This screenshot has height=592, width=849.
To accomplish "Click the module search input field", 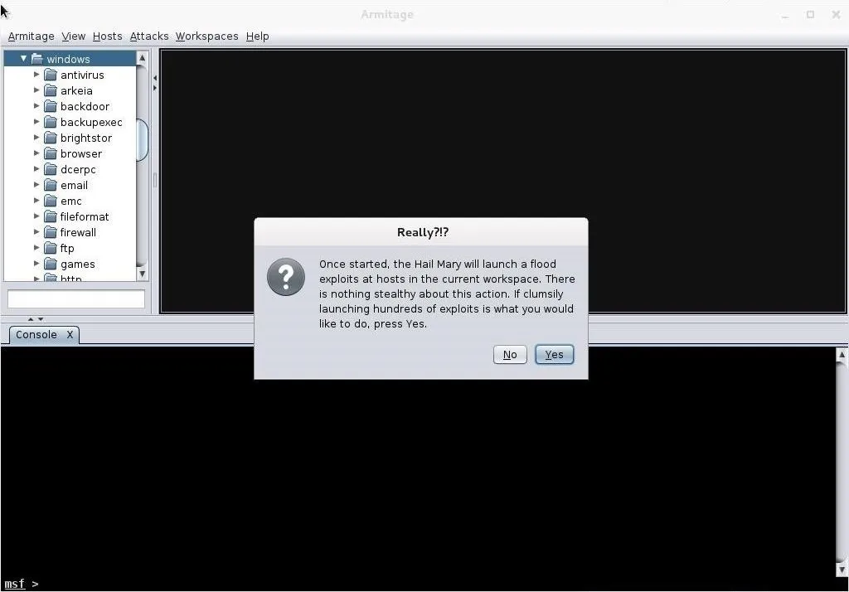I will pyautogui.click(x=75, y=298).
